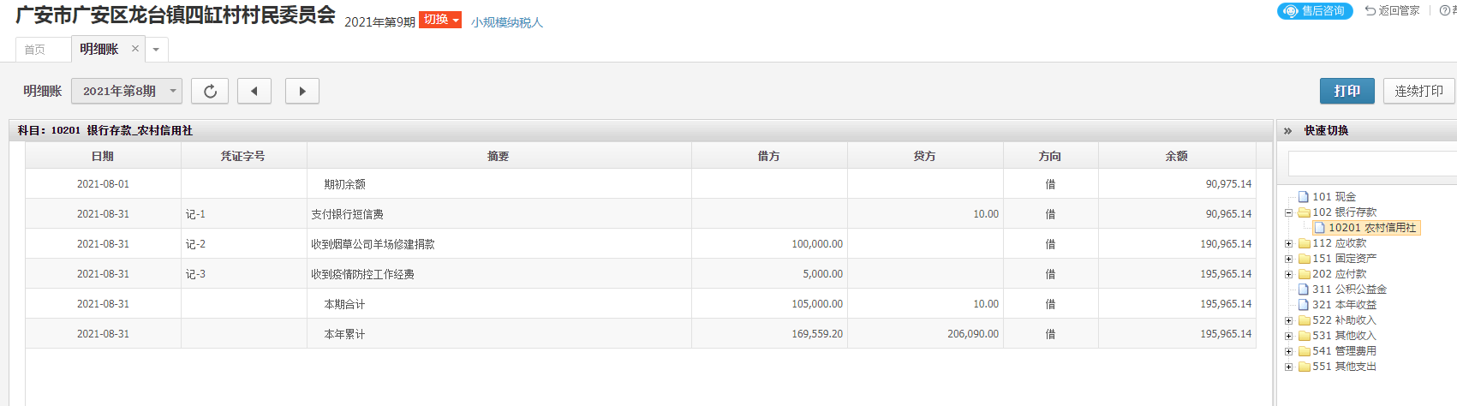Viewport: 1457px width, 406px height.
Task: Collapse the 快速切换 panel chevron
Action: (x=1287, y=131)
